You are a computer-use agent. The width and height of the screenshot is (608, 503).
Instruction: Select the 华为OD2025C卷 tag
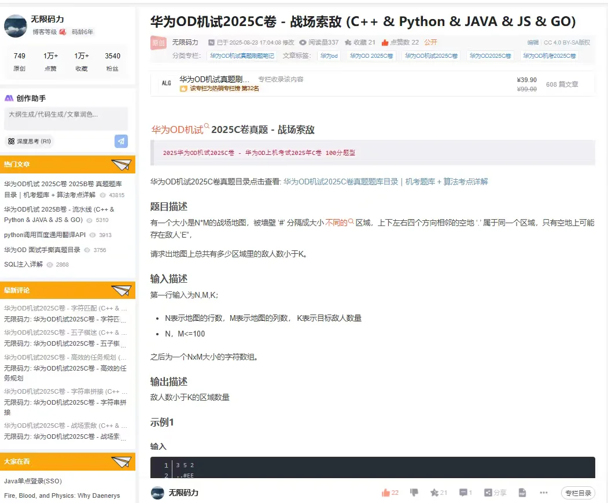tap(490, 56)
